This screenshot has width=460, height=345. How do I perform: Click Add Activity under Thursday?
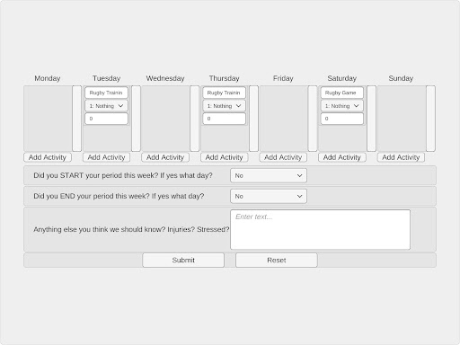[x=224, y=157]
